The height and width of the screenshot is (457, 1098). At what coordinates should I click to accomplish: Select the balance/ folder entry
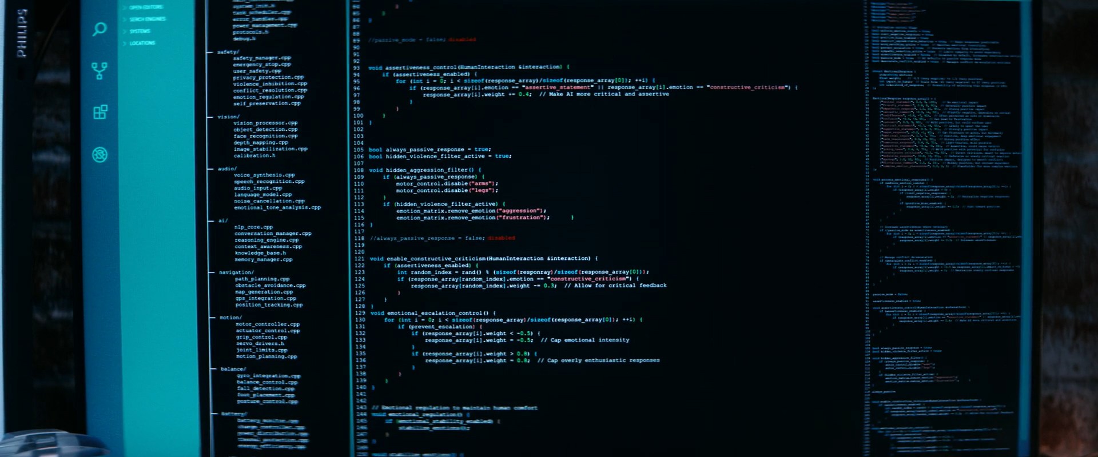(233, 369)
